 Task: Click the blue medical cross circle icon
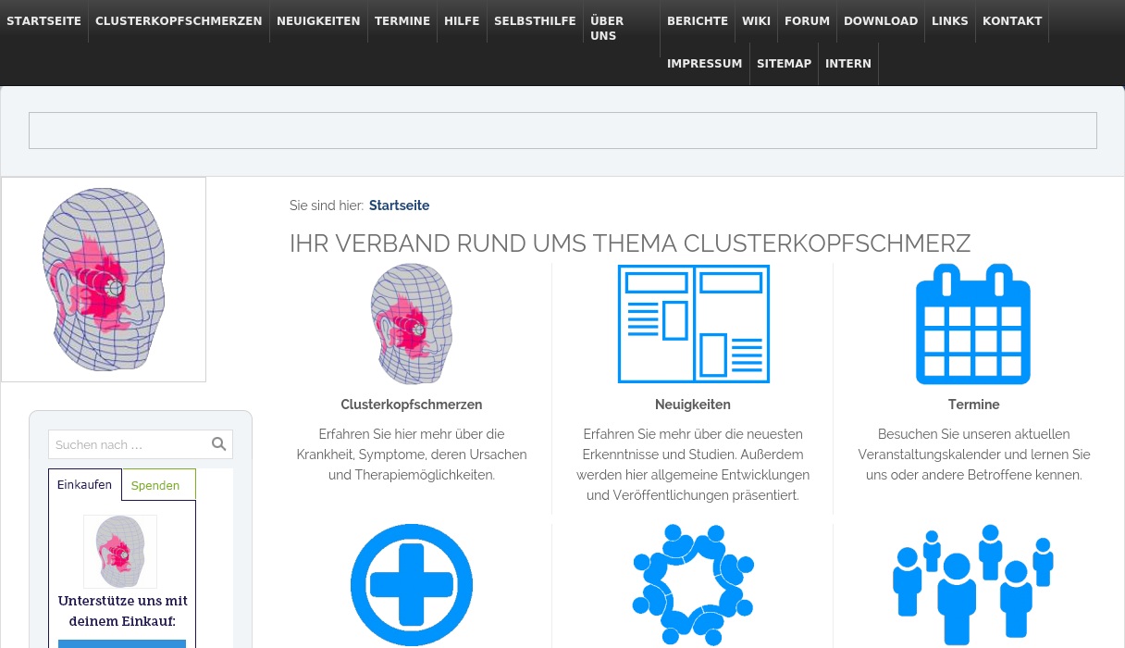[411, 585]
